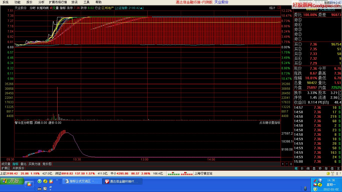The width and height of the screenshot is (342, 192).
Task: Click colorful square quick launch icon
Action: tap(51, 181)
